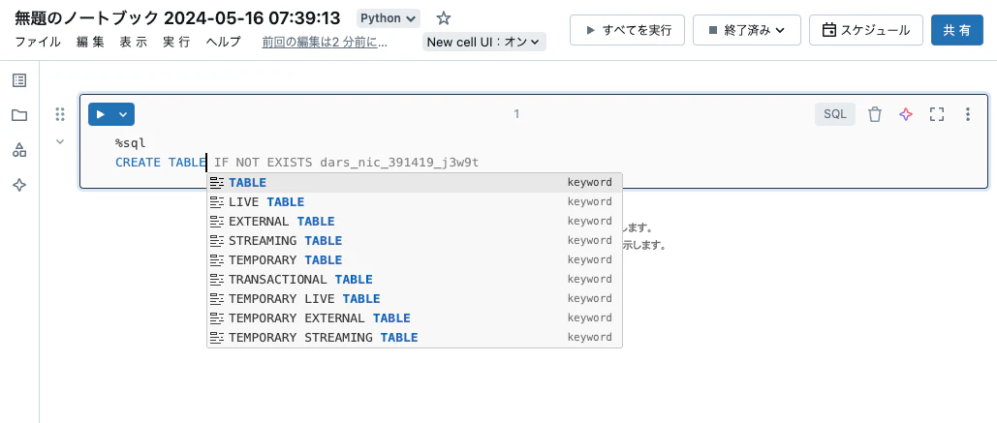Click the SQL language badge in cell
This screenshot has height=423, width=997.
(x=835, y=114)
